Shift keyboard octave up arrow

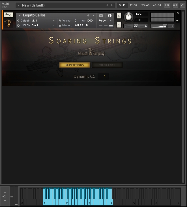click(5, 192)
